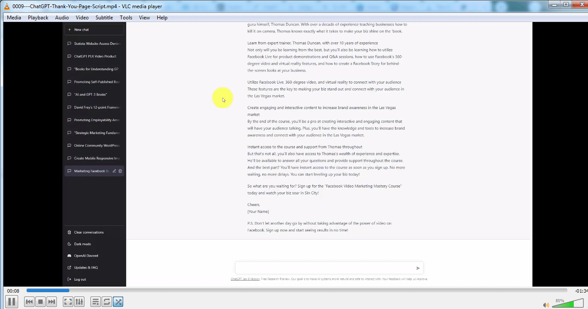Show extended settings equalizer
The height and width of the screenshot is (309, 588).
coord(79,302)
